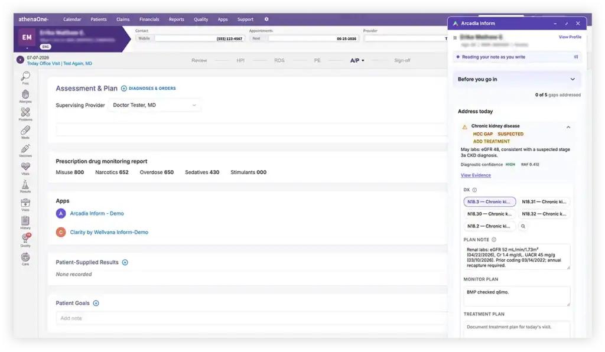Click the Patient Goals Add note field
The height and width of the screenshot is (352, 605).
(252, 318)
